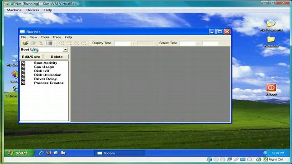Launch Firefox from quick launch bar
292x164 pixels.
click(49, 153)
